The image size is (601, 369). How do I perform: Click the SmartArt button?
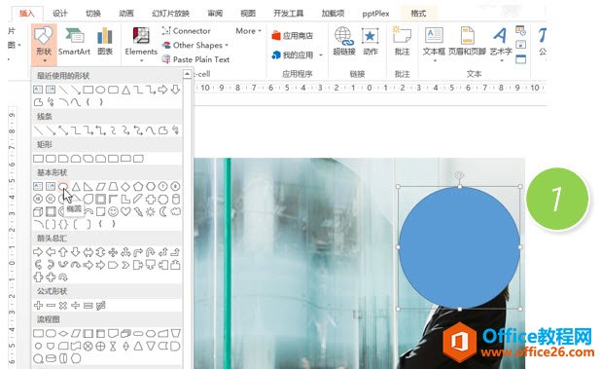click(74, 42)
